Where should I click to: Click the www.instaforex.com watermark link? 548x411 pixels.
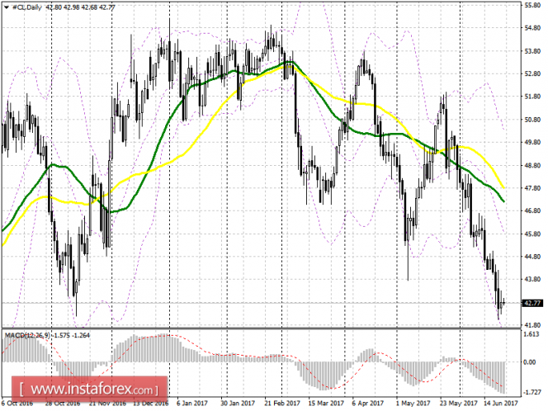[x=92, y=389]
